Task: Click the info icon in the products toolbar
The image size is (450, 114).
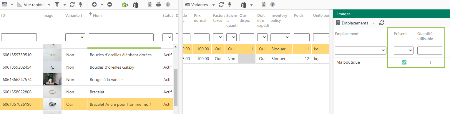Action: [168, 5]
